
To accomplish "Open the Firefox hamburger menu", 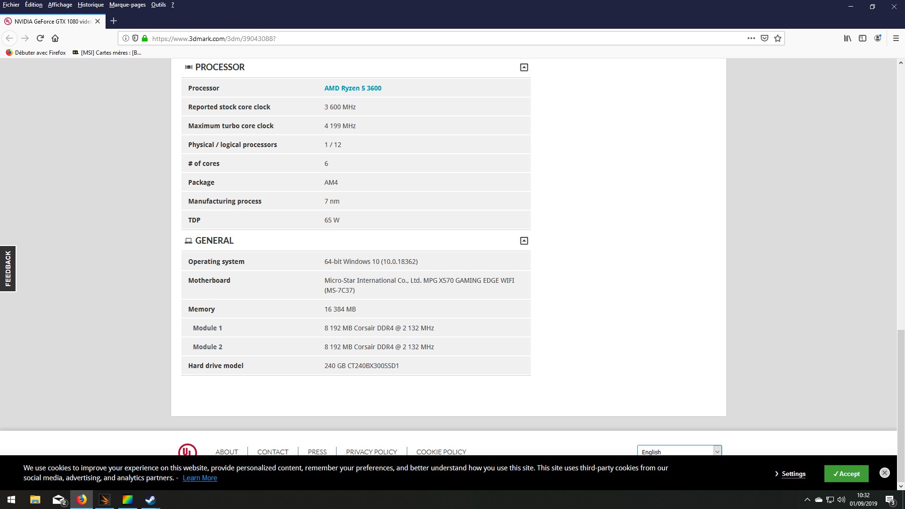I will click(896, 38).
